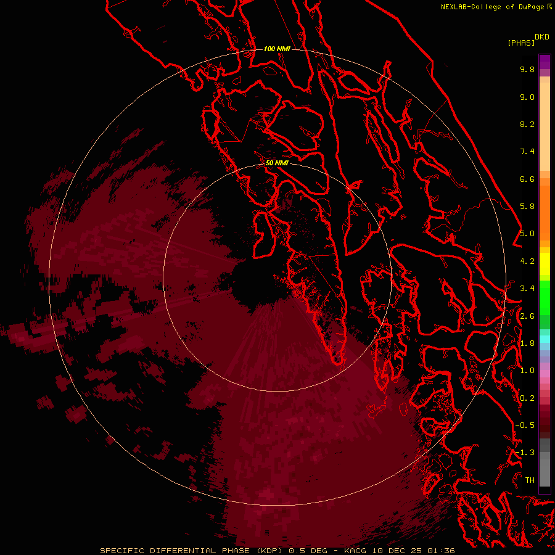The width and height of the screenshot is (555, 555).
Task: Click the 3.4 legend value
Action: click(x=527, y=289)
